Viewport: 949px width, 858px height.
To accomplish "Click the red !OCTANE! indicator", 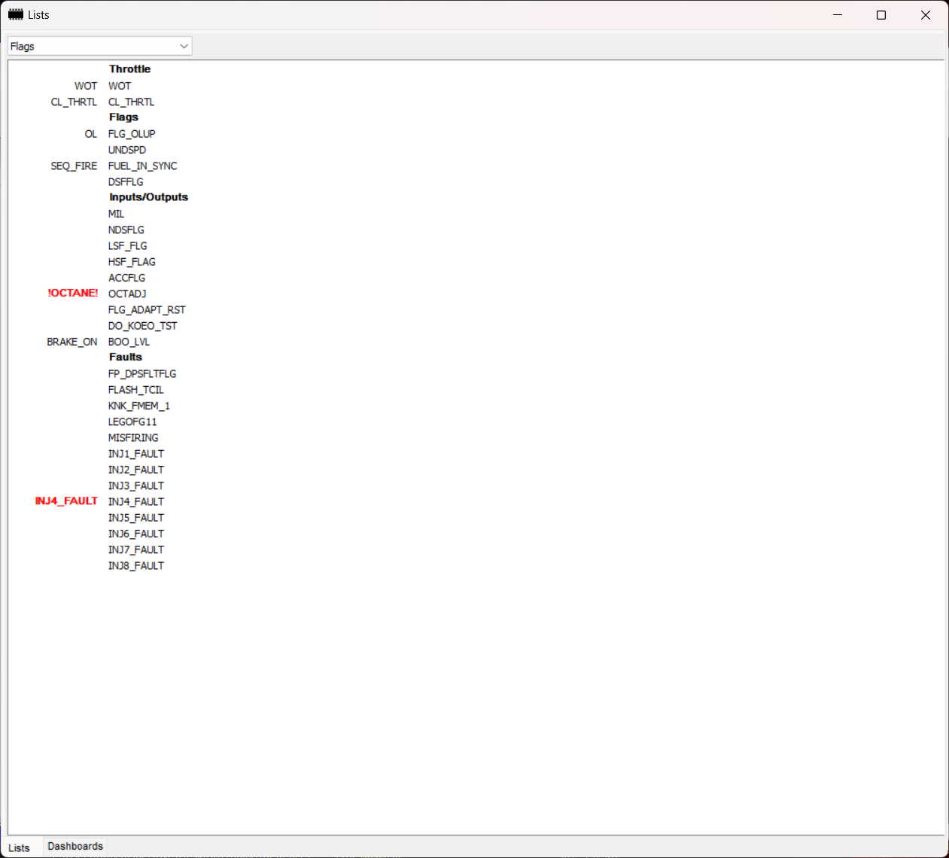I will (x=73, y=293).
